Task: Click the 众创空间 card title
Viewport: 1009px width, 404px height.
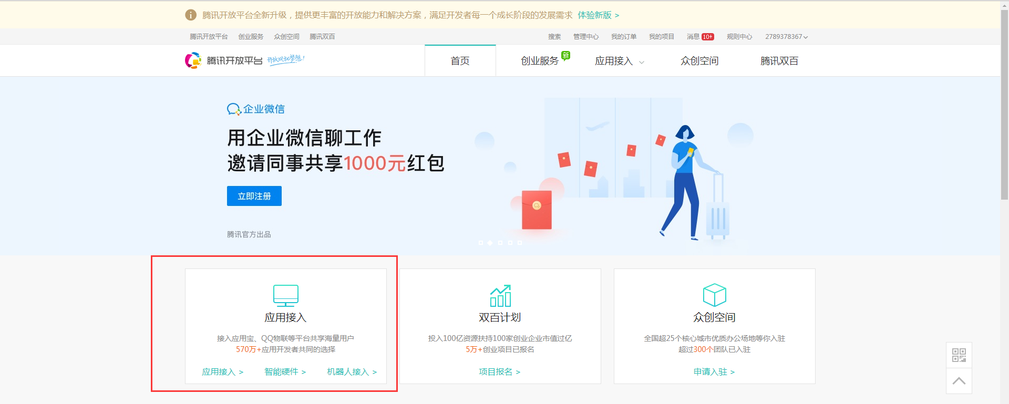Action: click(714, 317)
